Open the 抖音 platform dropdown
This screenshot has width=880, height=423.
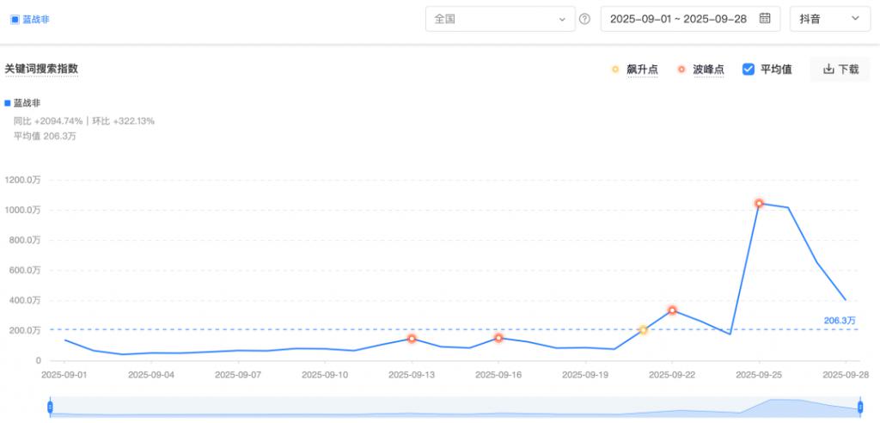[x=829, y=19]
